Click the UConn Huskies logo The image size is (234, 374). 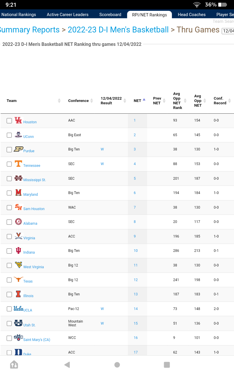(x=18, y=135)
